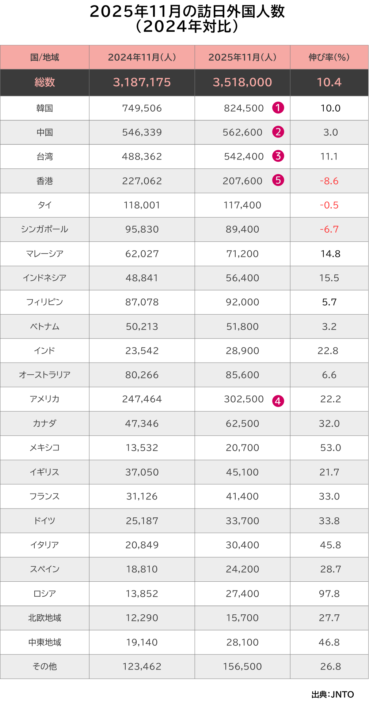
Task: Click the オーストラリア row label
Action: pos(45,375)
